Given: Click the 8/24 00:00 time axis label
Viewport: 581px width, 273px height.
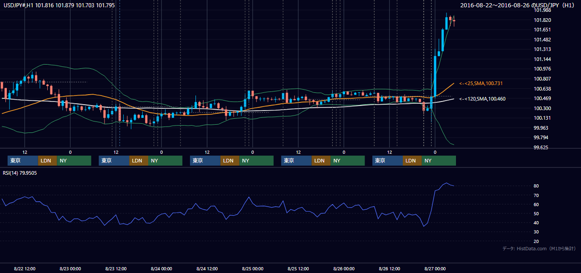Looking at the screenshot, I should (x=161, y=269).
